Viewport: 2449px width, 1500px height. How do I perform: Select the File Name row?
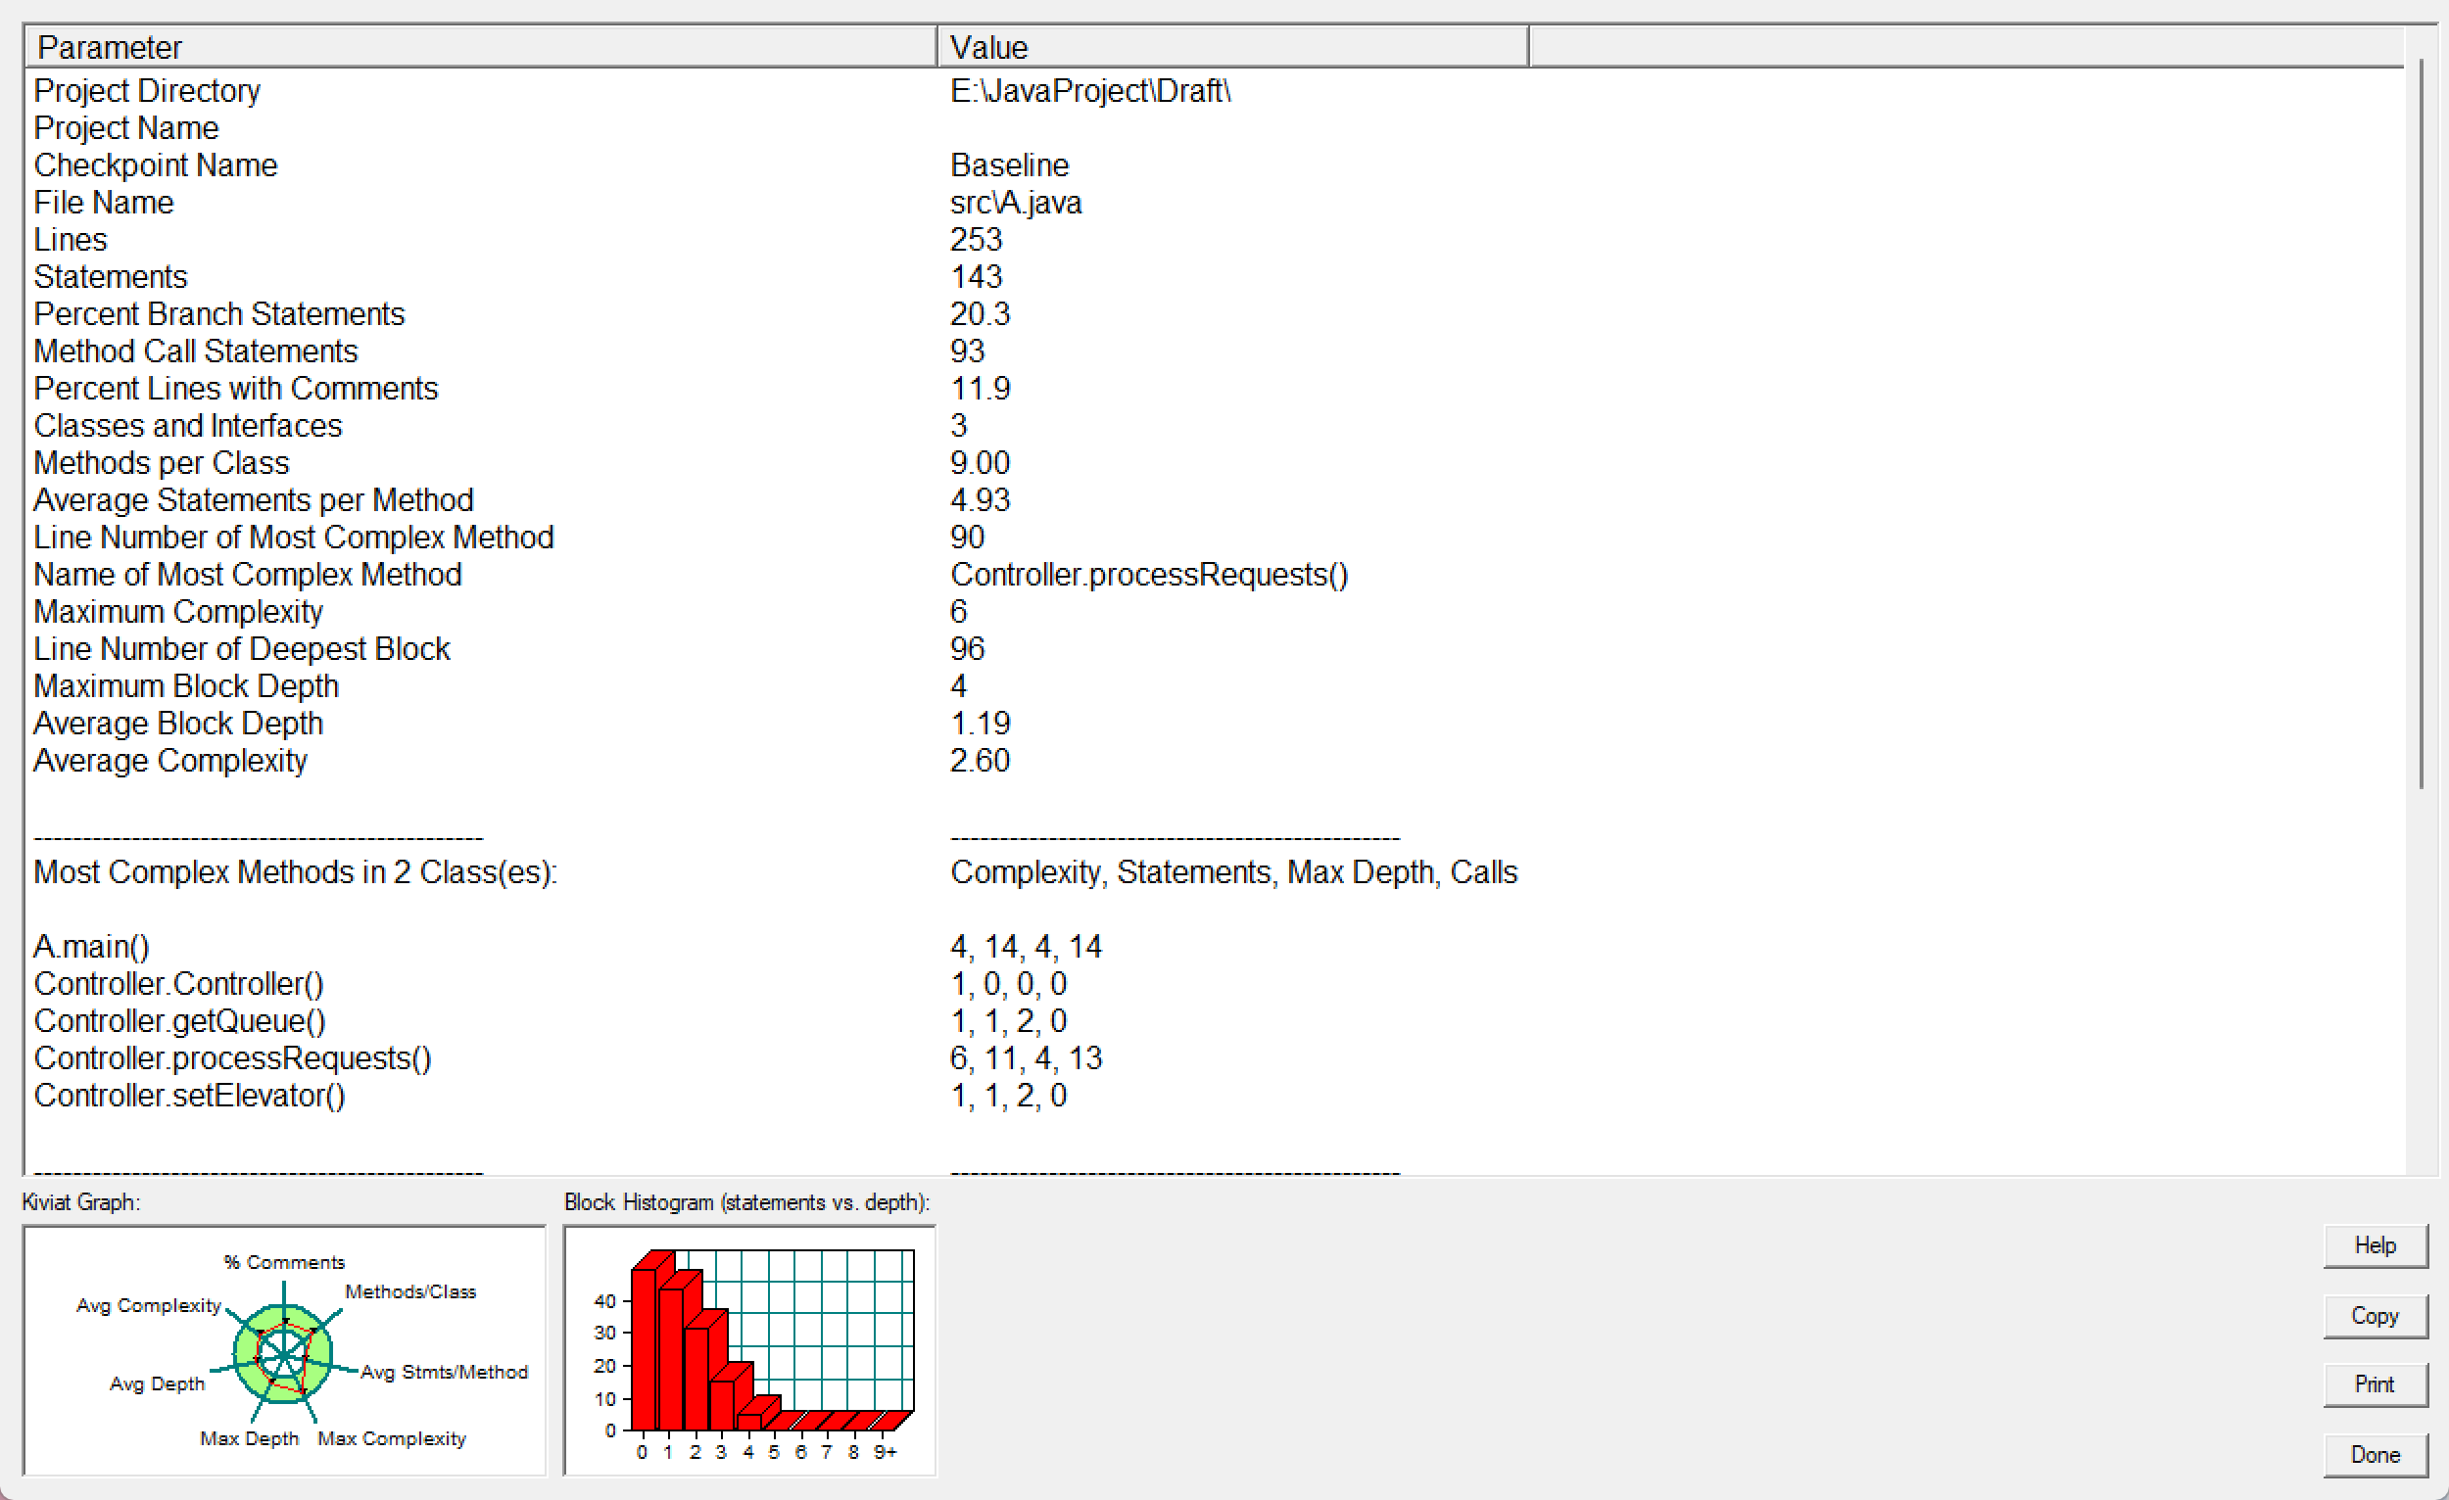pos(104,203)
